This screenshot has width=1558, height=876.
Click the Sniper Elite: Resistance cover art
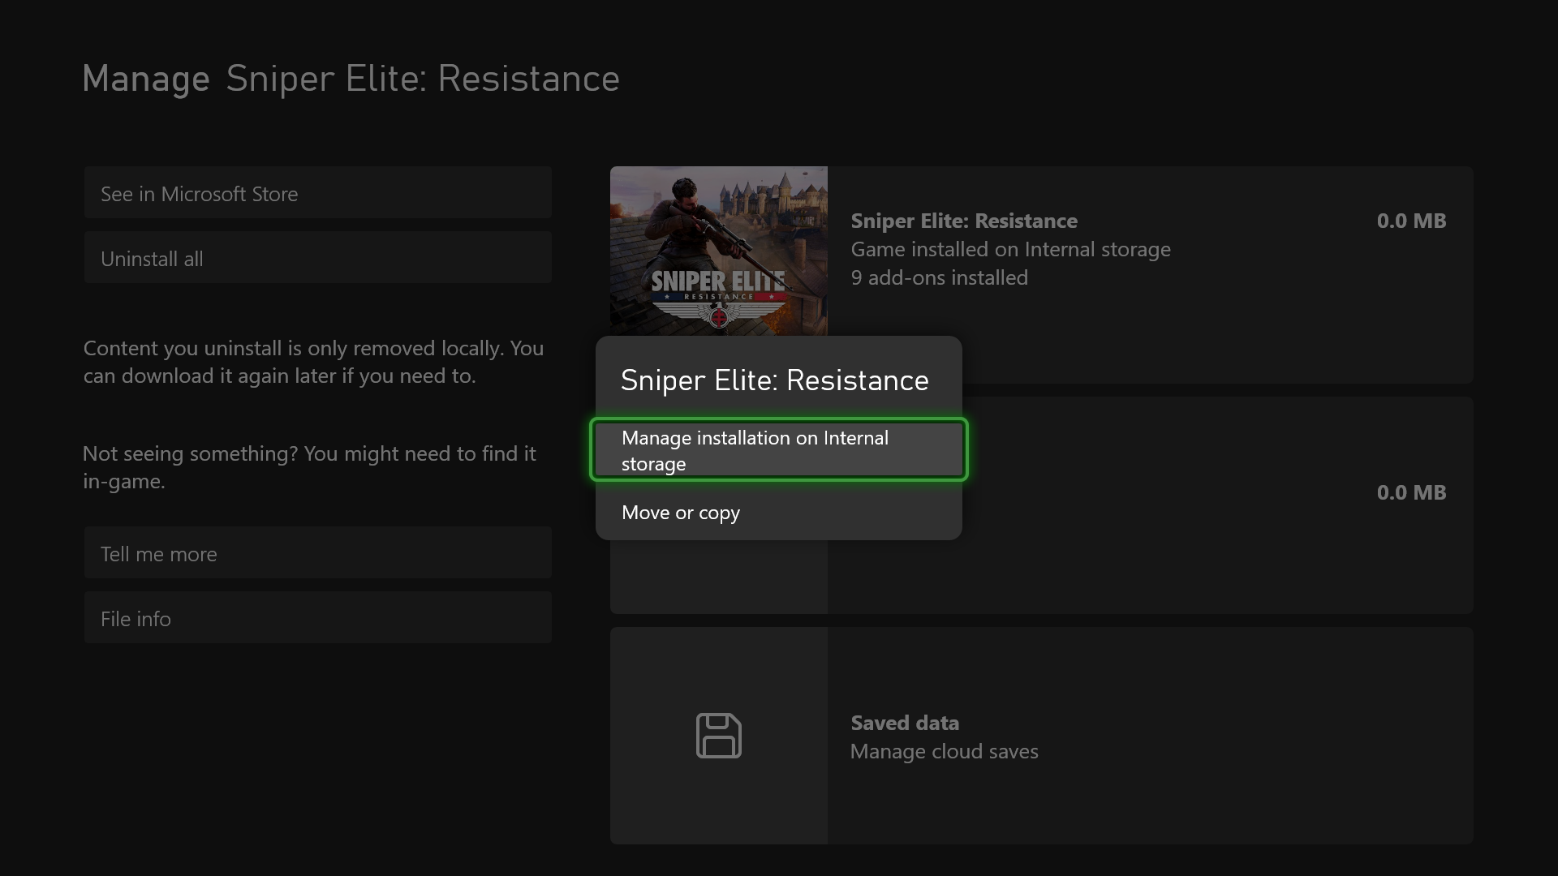click(719, 251)
